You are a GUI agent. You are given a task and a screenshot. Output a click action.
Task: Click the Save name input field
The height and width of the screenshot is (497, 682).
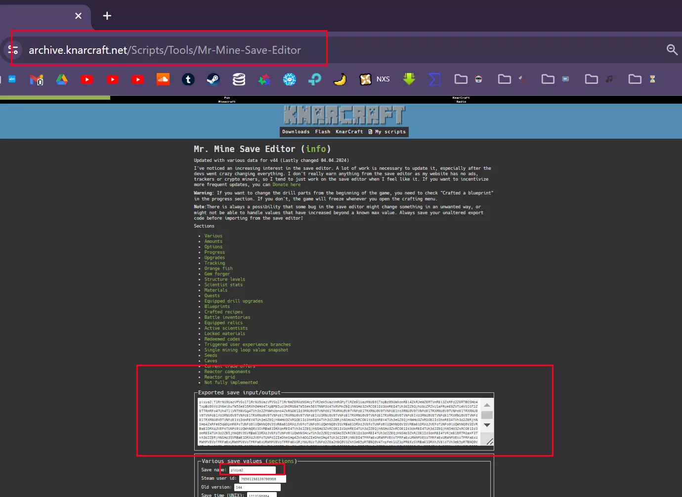point(253,470)
